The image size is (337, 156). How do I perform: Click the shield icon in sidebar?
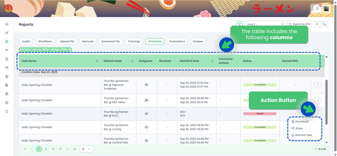pos(7,112)
